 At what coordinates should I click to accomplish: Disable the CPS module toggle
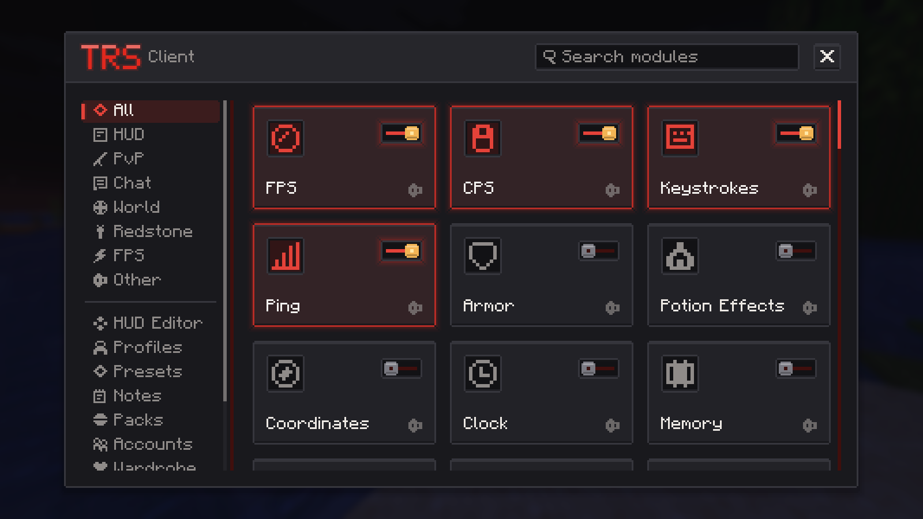pyautogui.click(x=599, y=133)
